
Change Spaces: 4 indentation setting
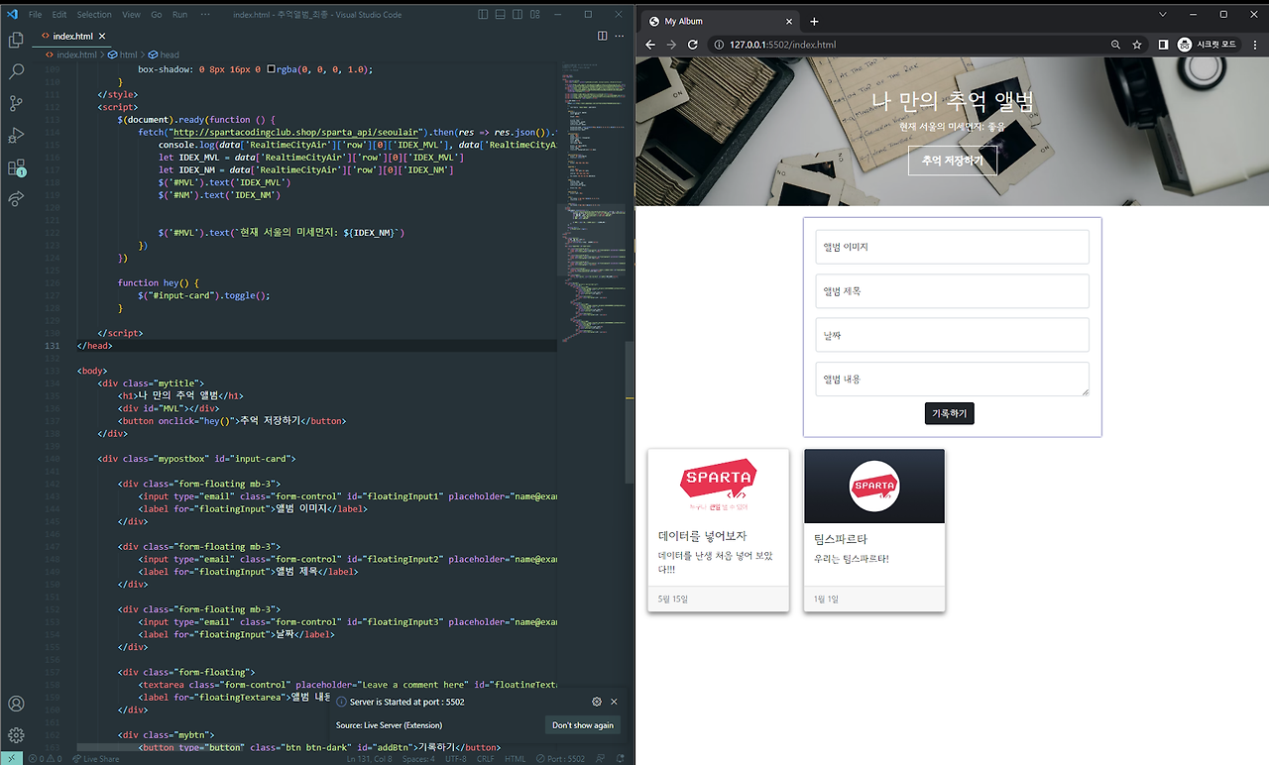pyautogui.click(x=418, y=759)
